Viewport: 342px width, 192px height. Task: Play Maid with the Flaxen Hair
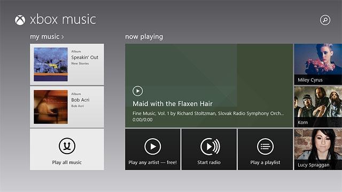(x=138, y=91)
